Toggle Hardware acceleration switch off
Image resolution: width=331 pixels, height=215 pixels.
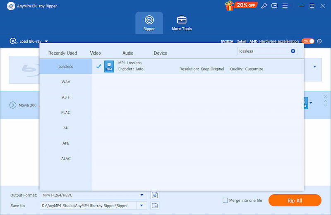pos(308,41)
